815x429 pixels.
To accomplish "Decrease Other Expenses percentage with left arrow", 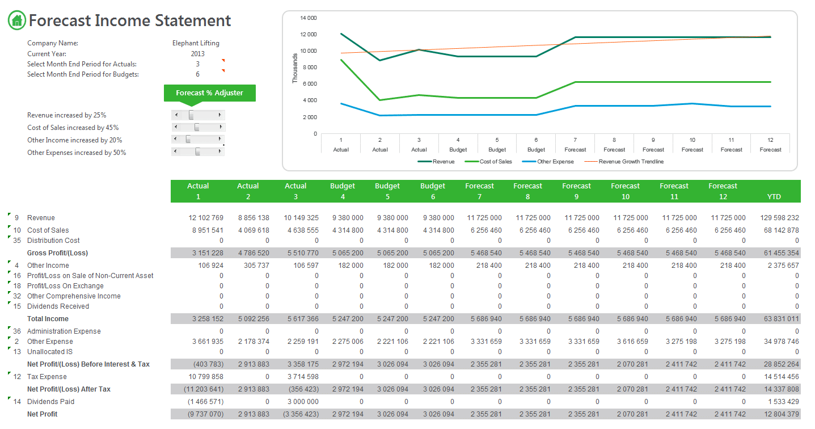I will coord(176,152).
